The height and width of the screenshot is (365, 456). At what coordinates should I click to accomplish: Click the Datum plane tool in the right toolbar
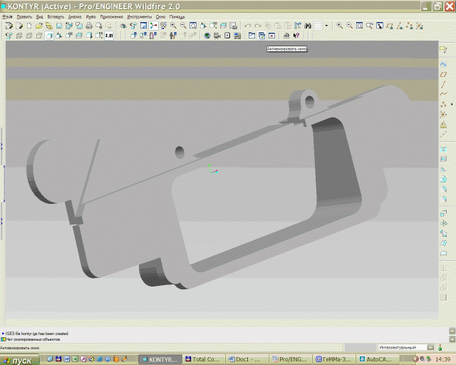click(443, 75)
